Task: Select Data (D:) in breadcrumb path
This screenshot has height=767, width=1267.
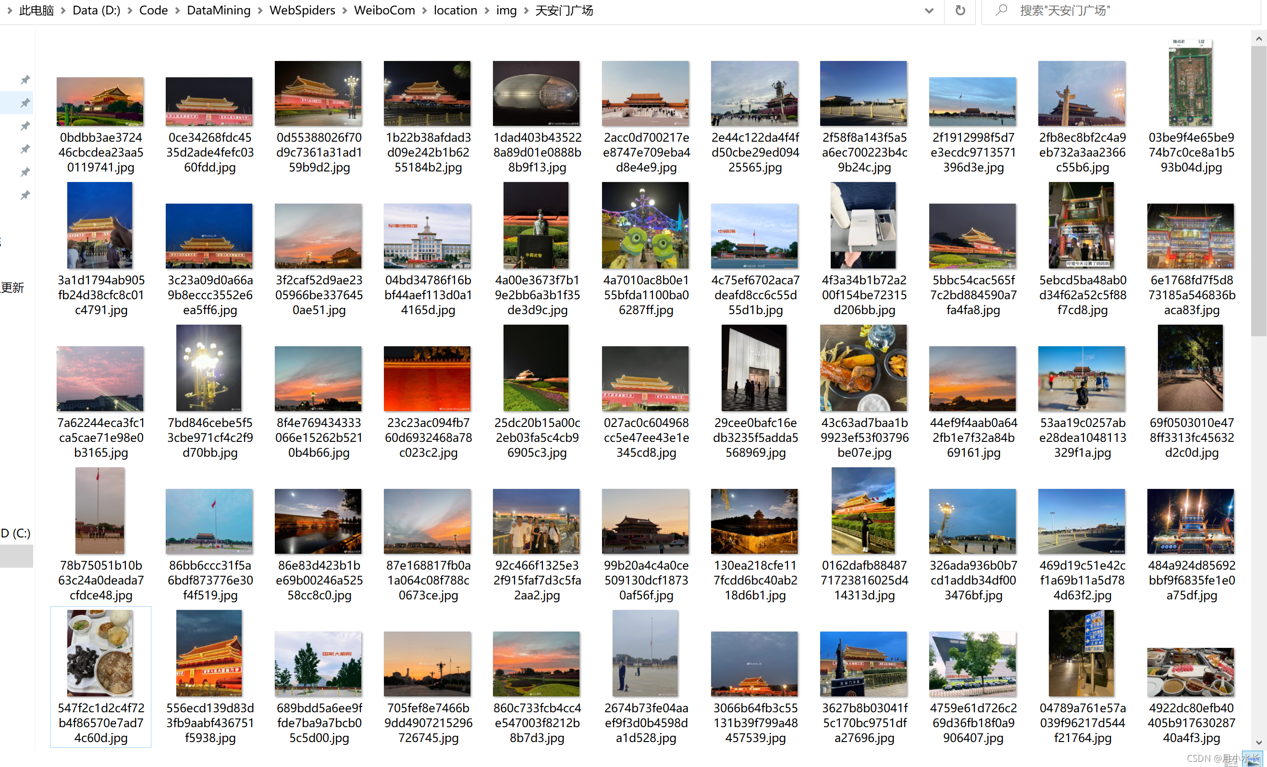Action: click(96, 10)
